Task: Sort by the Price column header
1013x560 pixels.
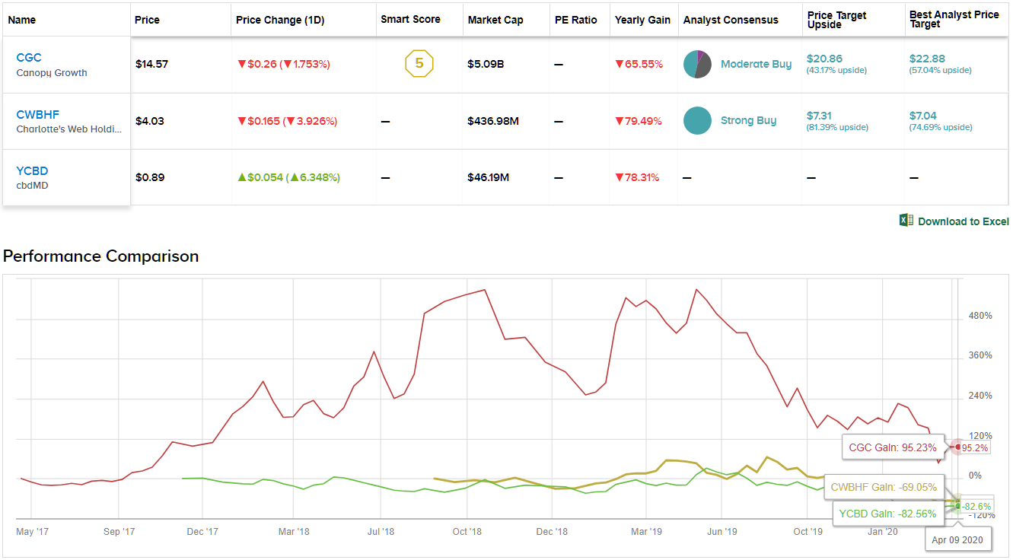Action: click(x=147, y=20)
